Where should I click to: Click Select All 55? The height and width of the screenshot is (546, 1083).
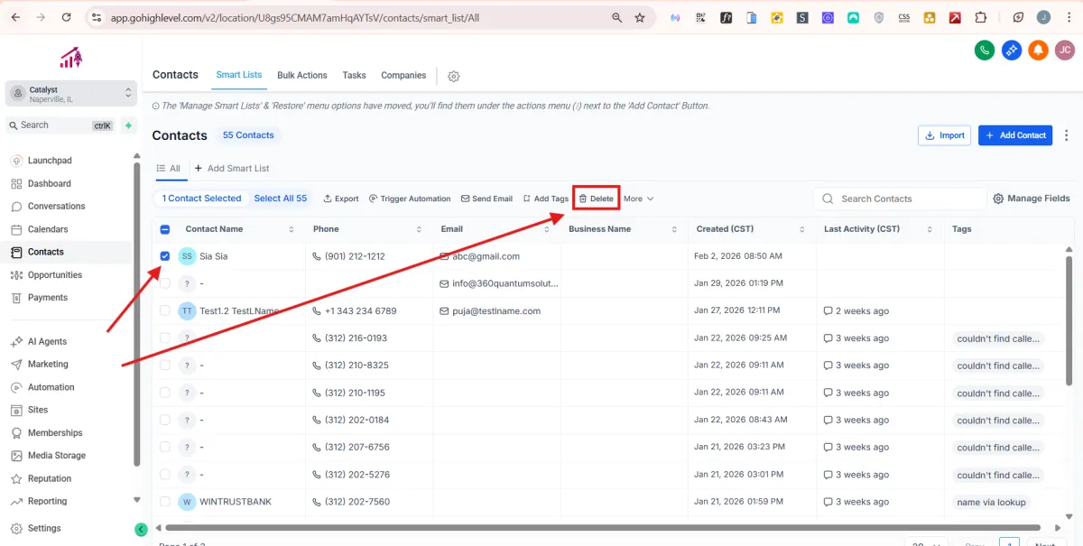(x=281, y=199)
